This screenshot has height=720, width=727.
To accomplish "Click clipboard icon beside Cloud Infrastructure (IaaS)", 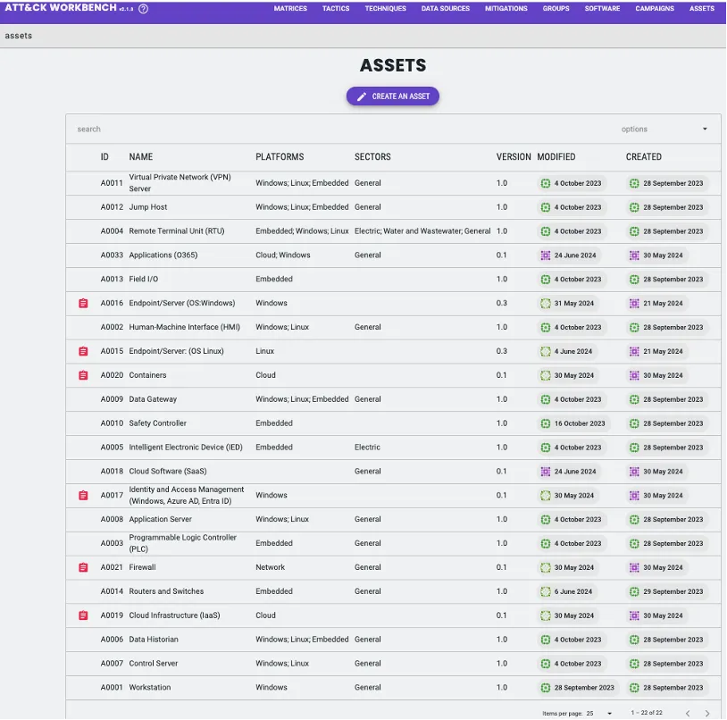I will (x=83, y=615).
